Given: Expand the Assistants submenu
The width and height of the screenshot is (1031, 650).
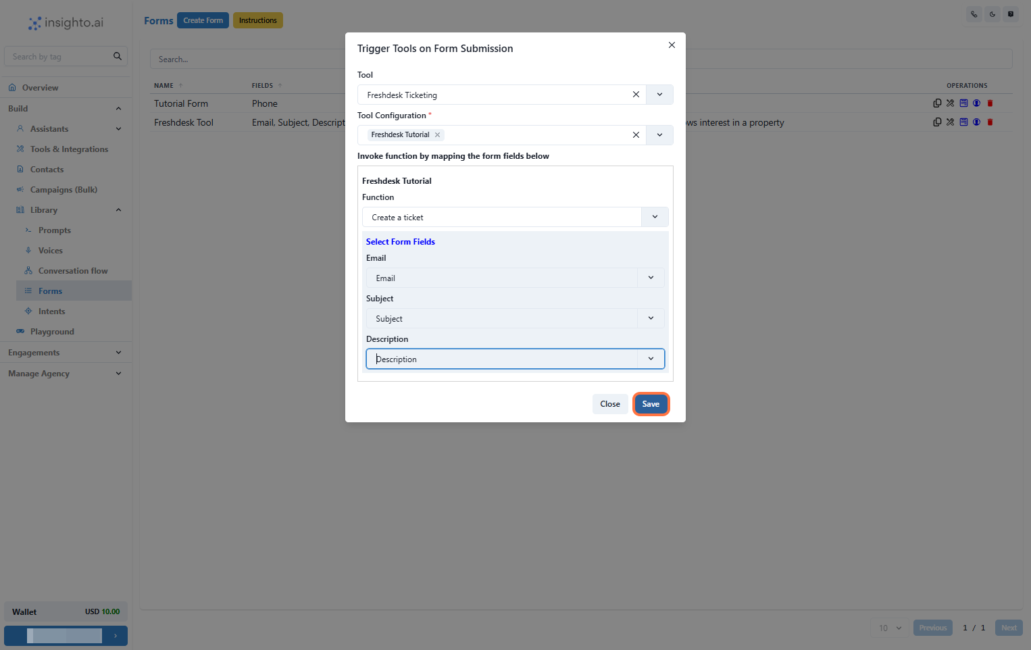Looking at the screenshot, I should [119, 129].
